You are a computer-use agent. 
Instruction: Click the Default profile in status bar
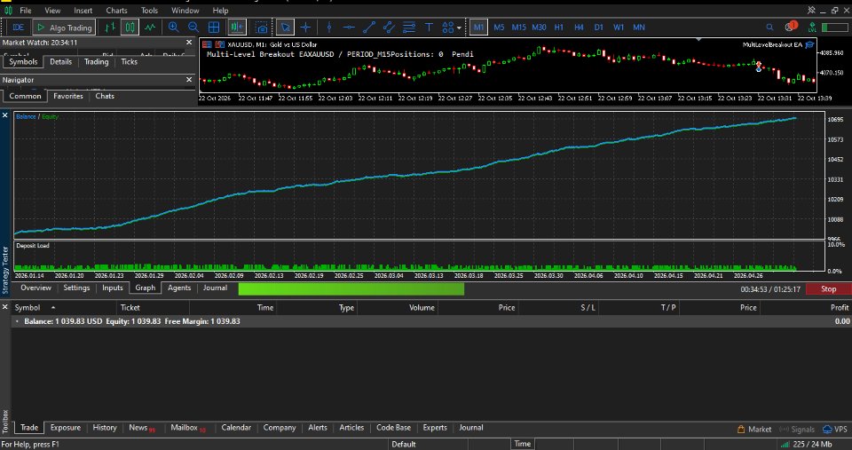coord(404,445)
